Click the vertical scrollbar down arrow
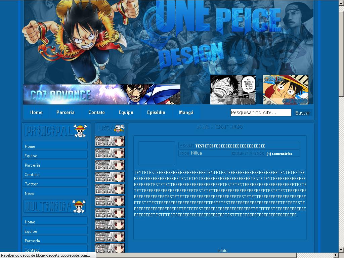 [x=341, y=250]
